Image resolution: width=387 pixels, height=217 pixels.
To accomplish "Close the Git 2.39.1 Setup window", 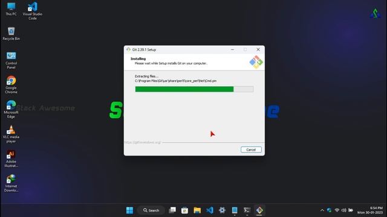I will pos(258,49).
